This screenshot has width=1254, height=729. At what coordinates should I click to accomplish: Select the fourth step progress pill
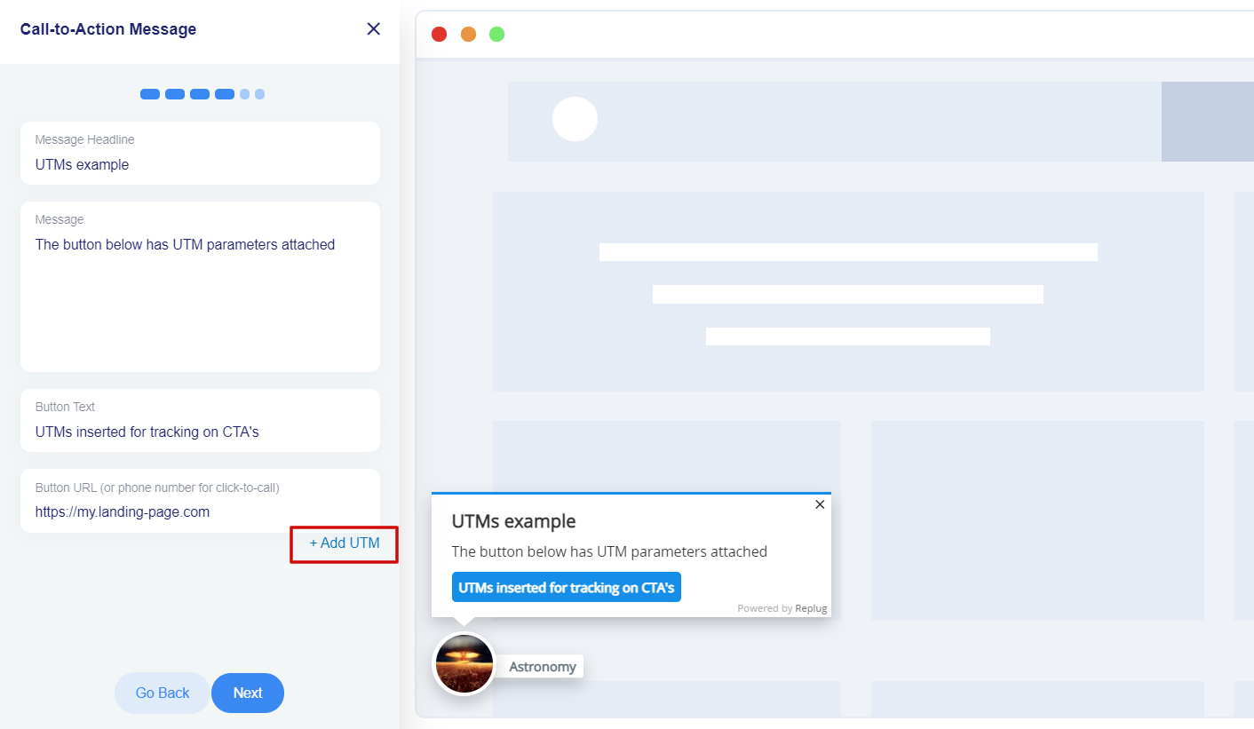[x=225, y=94]
